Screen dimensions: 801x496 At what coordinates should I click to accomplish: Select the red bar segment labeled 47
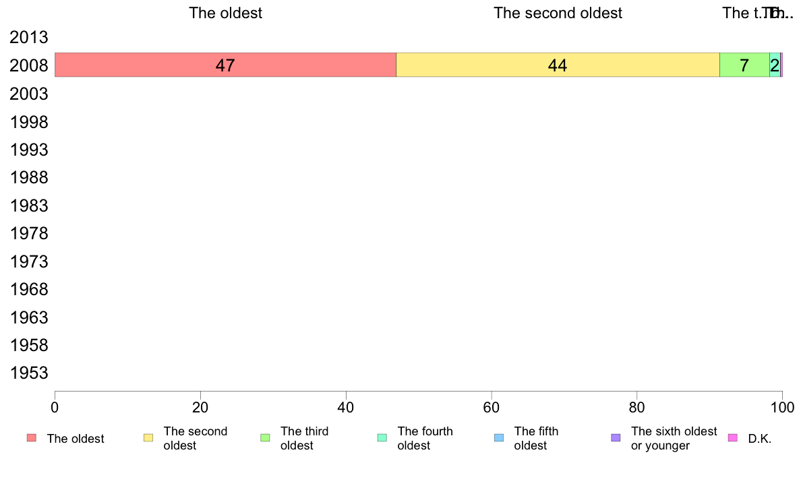coord(225,65)
